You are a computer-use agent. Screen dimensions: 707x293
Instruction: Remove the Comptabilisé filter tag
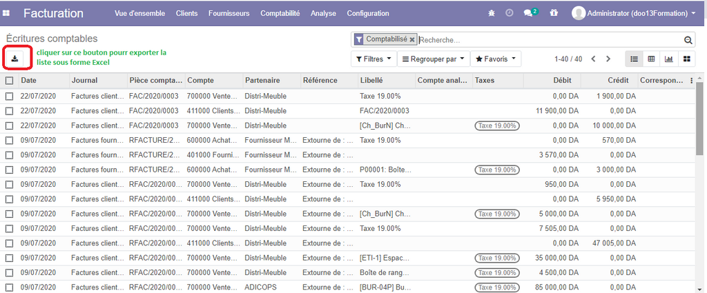411,40
